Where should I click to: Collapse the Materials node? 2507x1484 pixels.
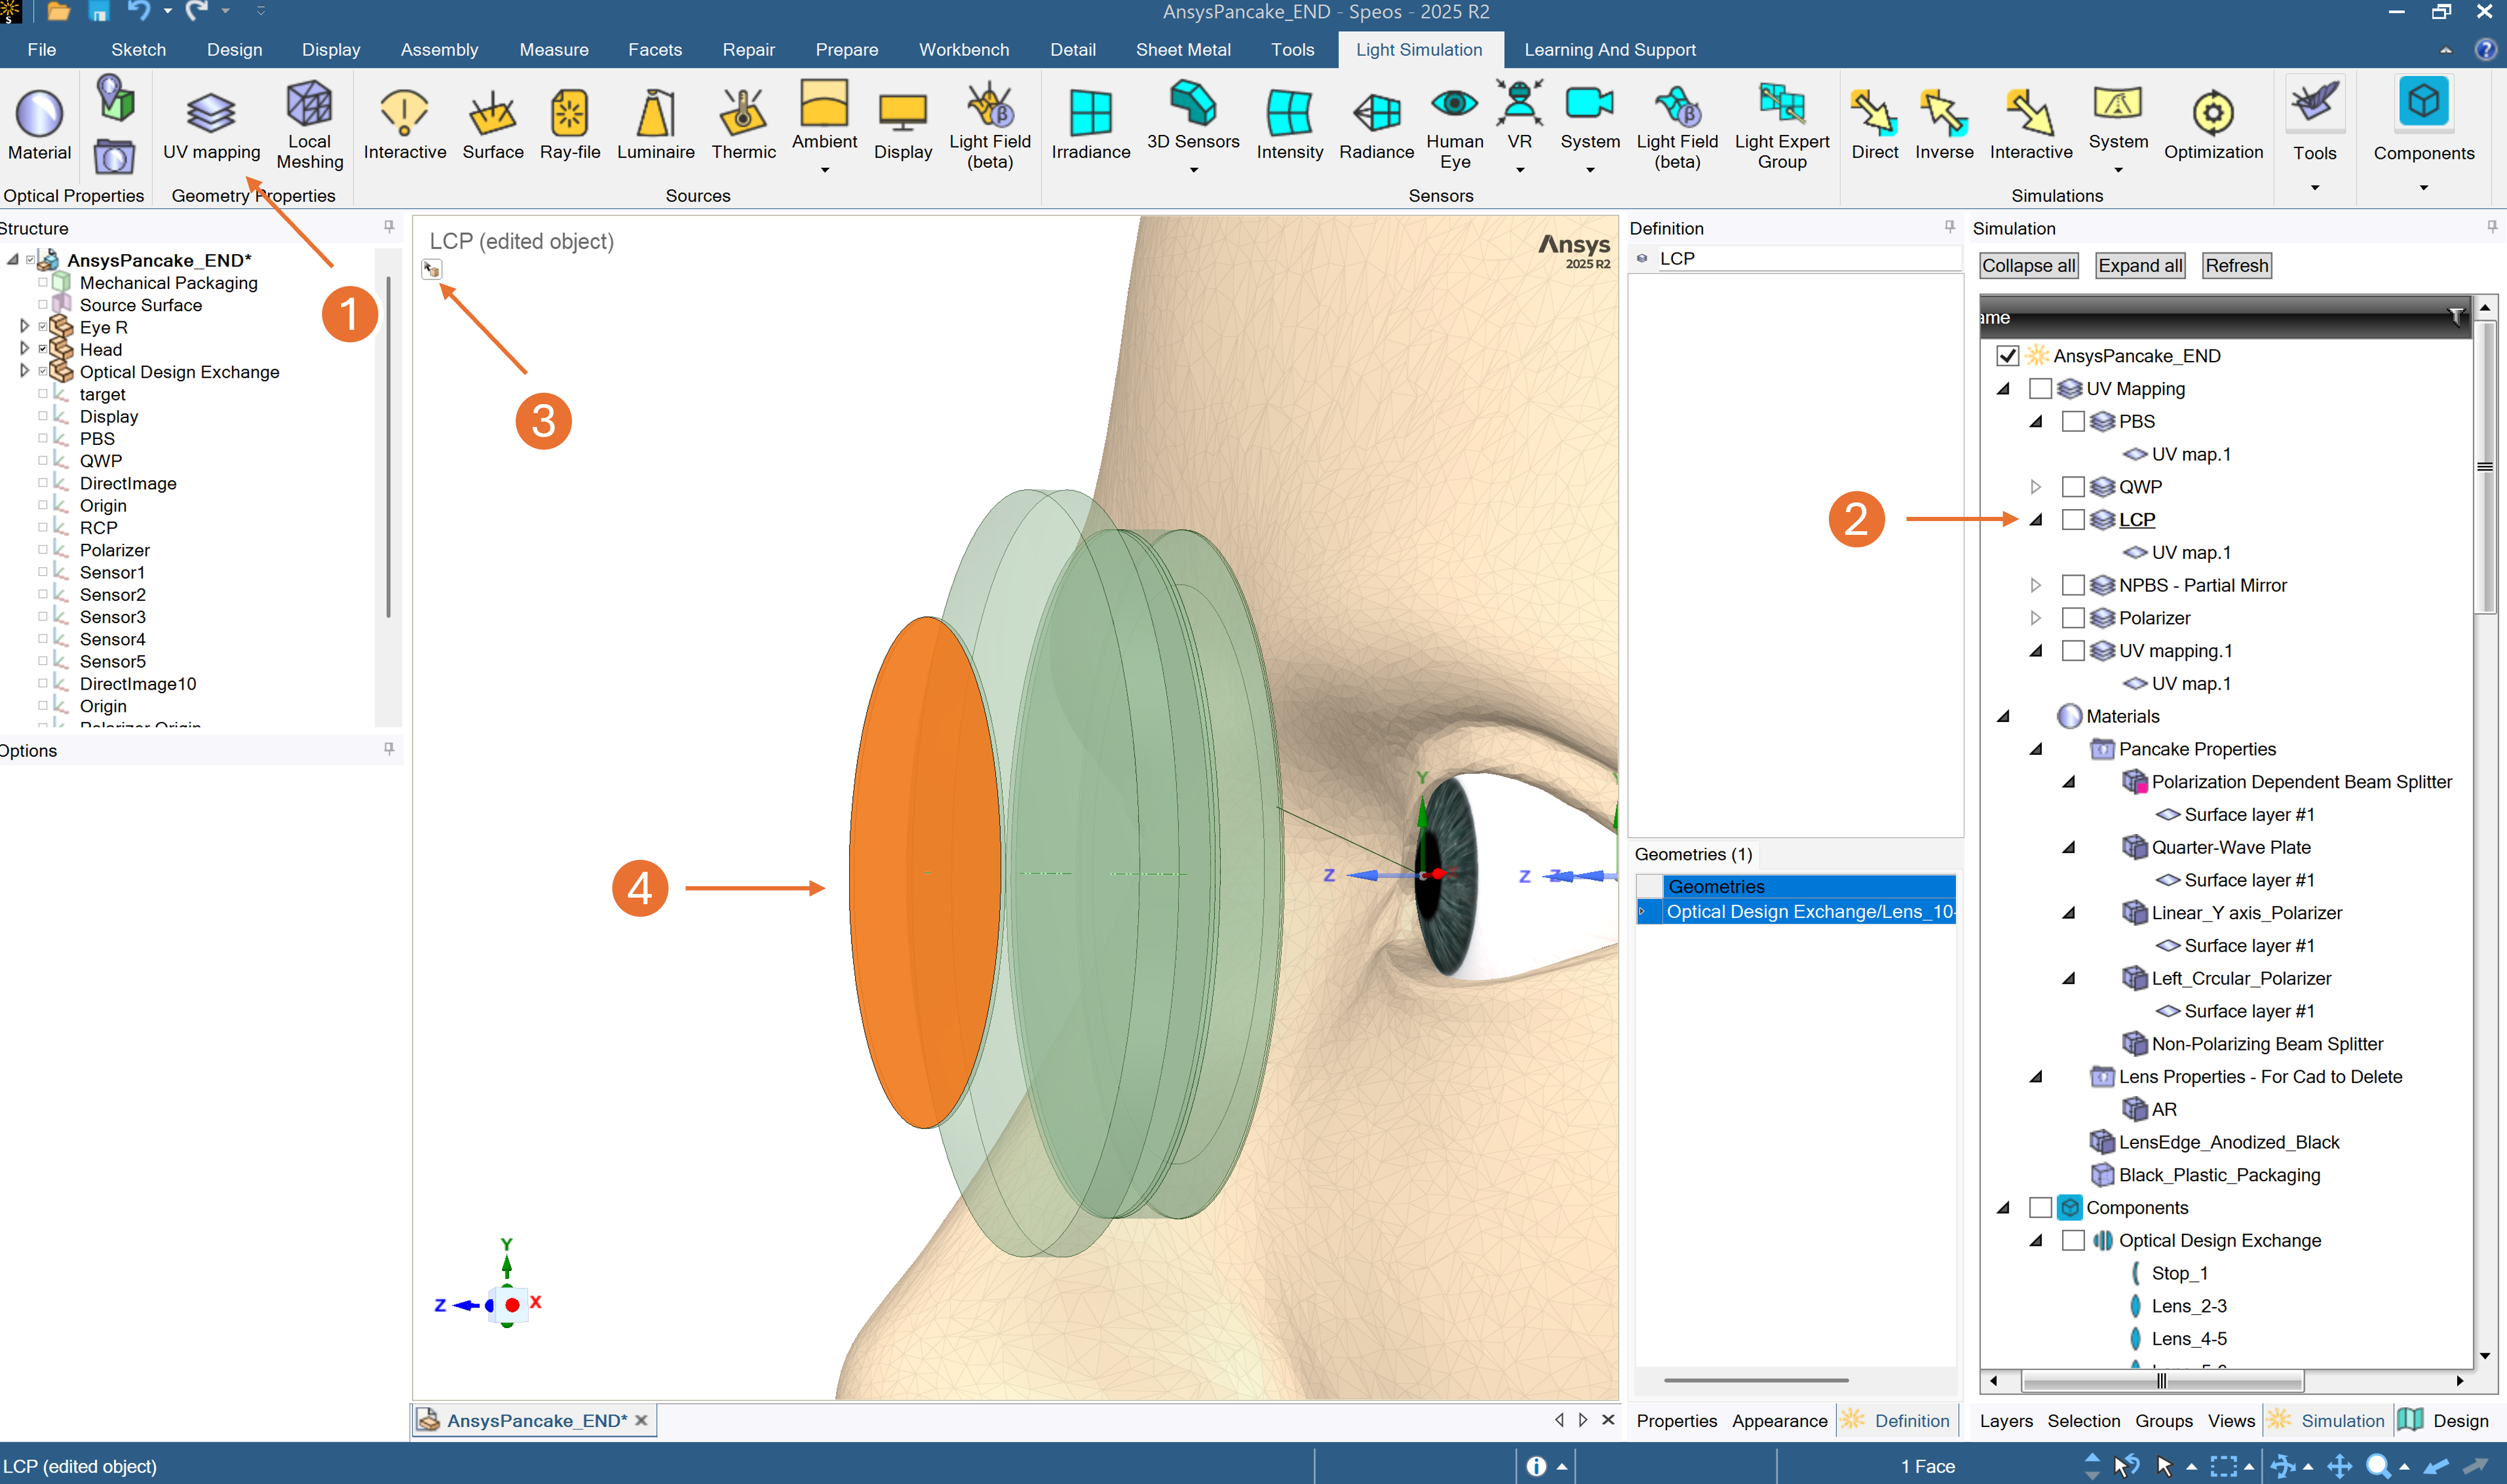tap(2002, 716)
